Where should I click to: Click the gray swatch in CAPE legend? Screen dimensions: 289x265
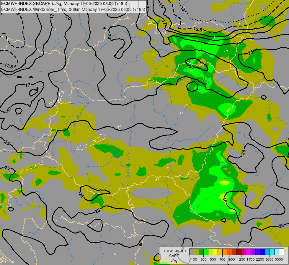click(x=192, y=252)
